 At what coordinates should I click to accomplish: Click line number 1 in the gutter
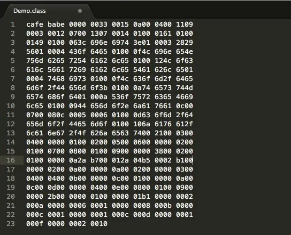pos(13,24)
